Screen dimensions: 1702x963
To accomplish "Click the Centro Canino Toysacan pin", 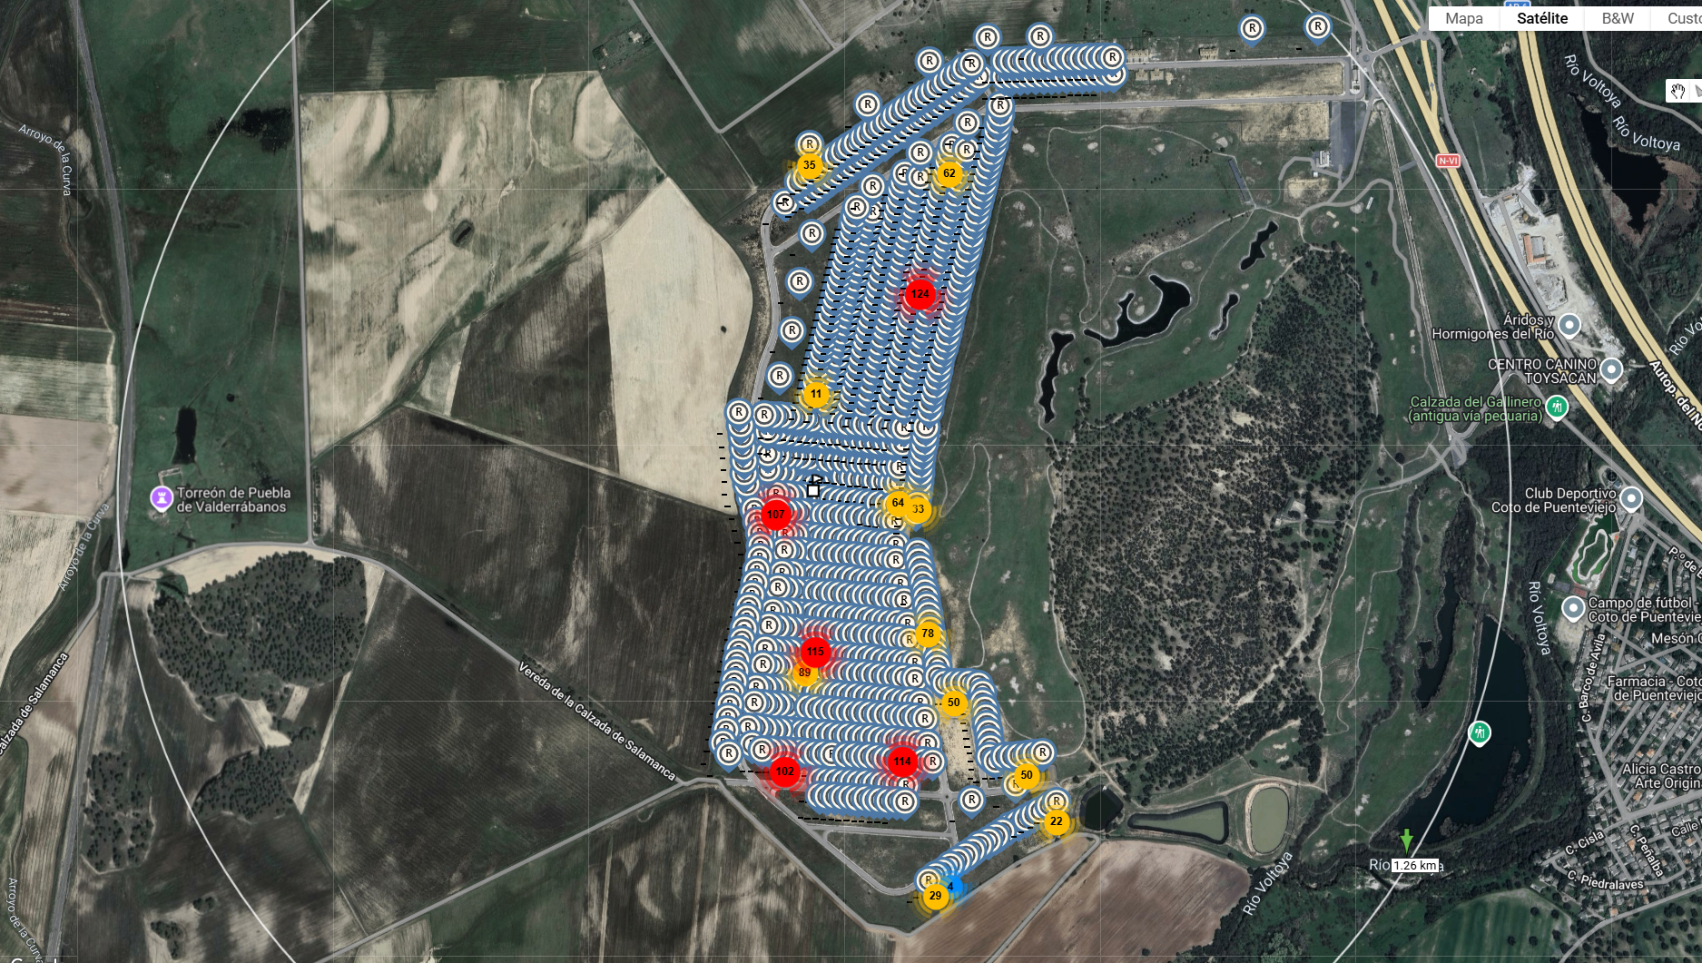I will pyautogui.click(x=1611, y=369).
